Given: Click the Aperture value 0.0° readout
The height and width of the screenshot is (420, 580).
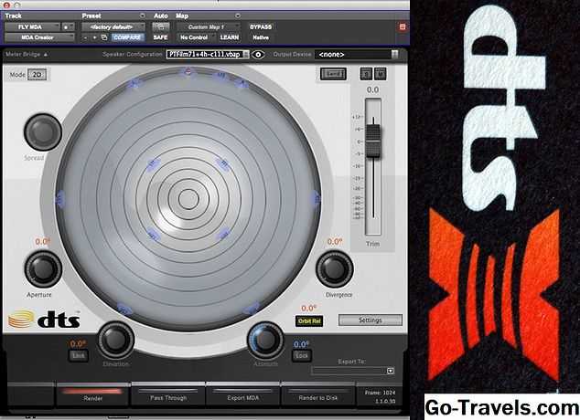Looking at the screenshot, I should [x=42, y=242].
